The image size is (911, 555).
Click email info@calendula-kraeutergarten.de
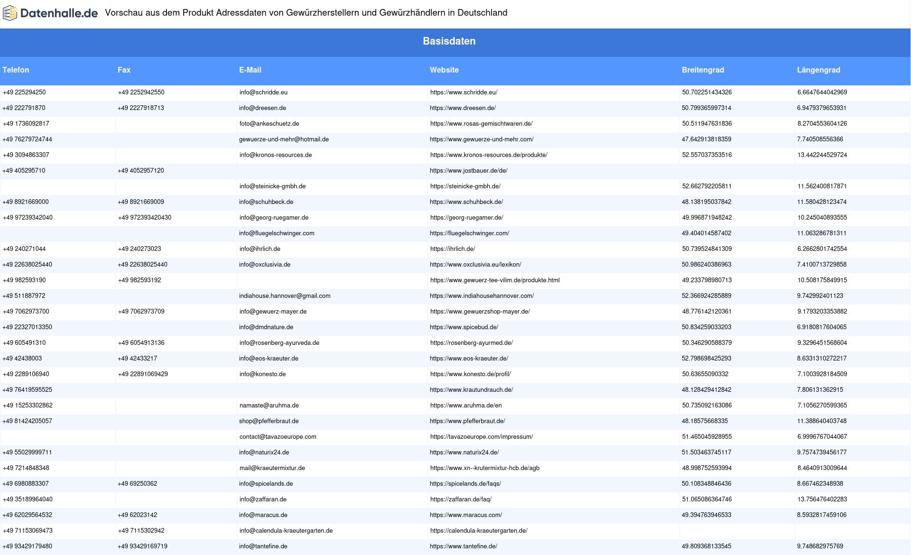286,531
